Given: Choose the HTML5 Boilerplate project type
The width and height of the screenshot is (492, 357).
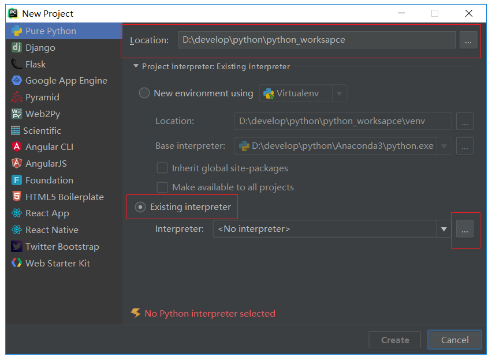Looking at the screenshot, I should [x=64, y=197].
